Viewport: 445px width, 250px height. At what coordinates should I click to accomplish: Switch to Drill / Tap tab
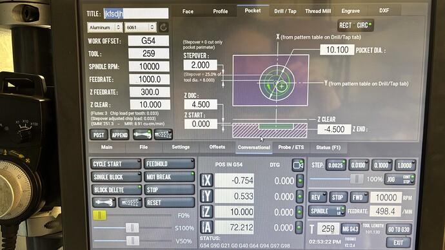(285, 11)
